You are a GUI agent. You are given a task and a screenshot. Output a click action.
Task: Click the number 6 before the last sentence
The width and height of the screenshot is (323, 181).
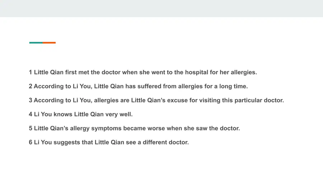(31, 142)
